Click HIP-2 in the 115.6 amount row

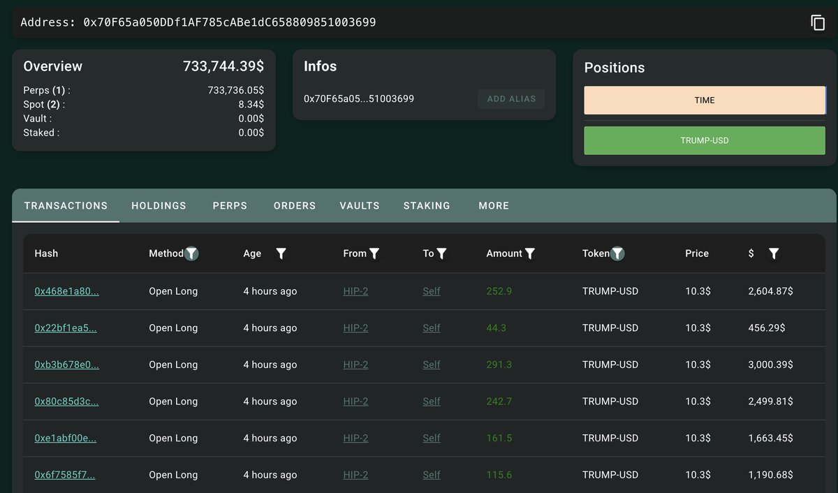(355, 475)
